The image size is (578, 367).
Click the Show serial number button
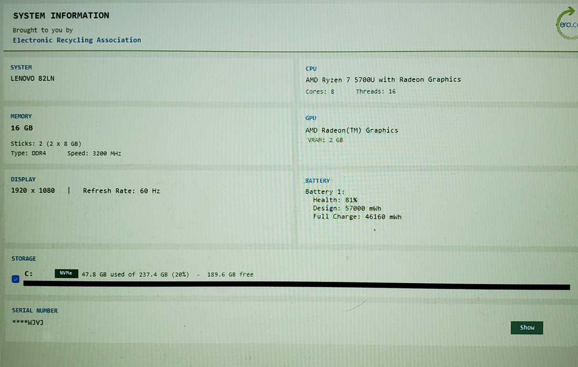coord(526,328)
